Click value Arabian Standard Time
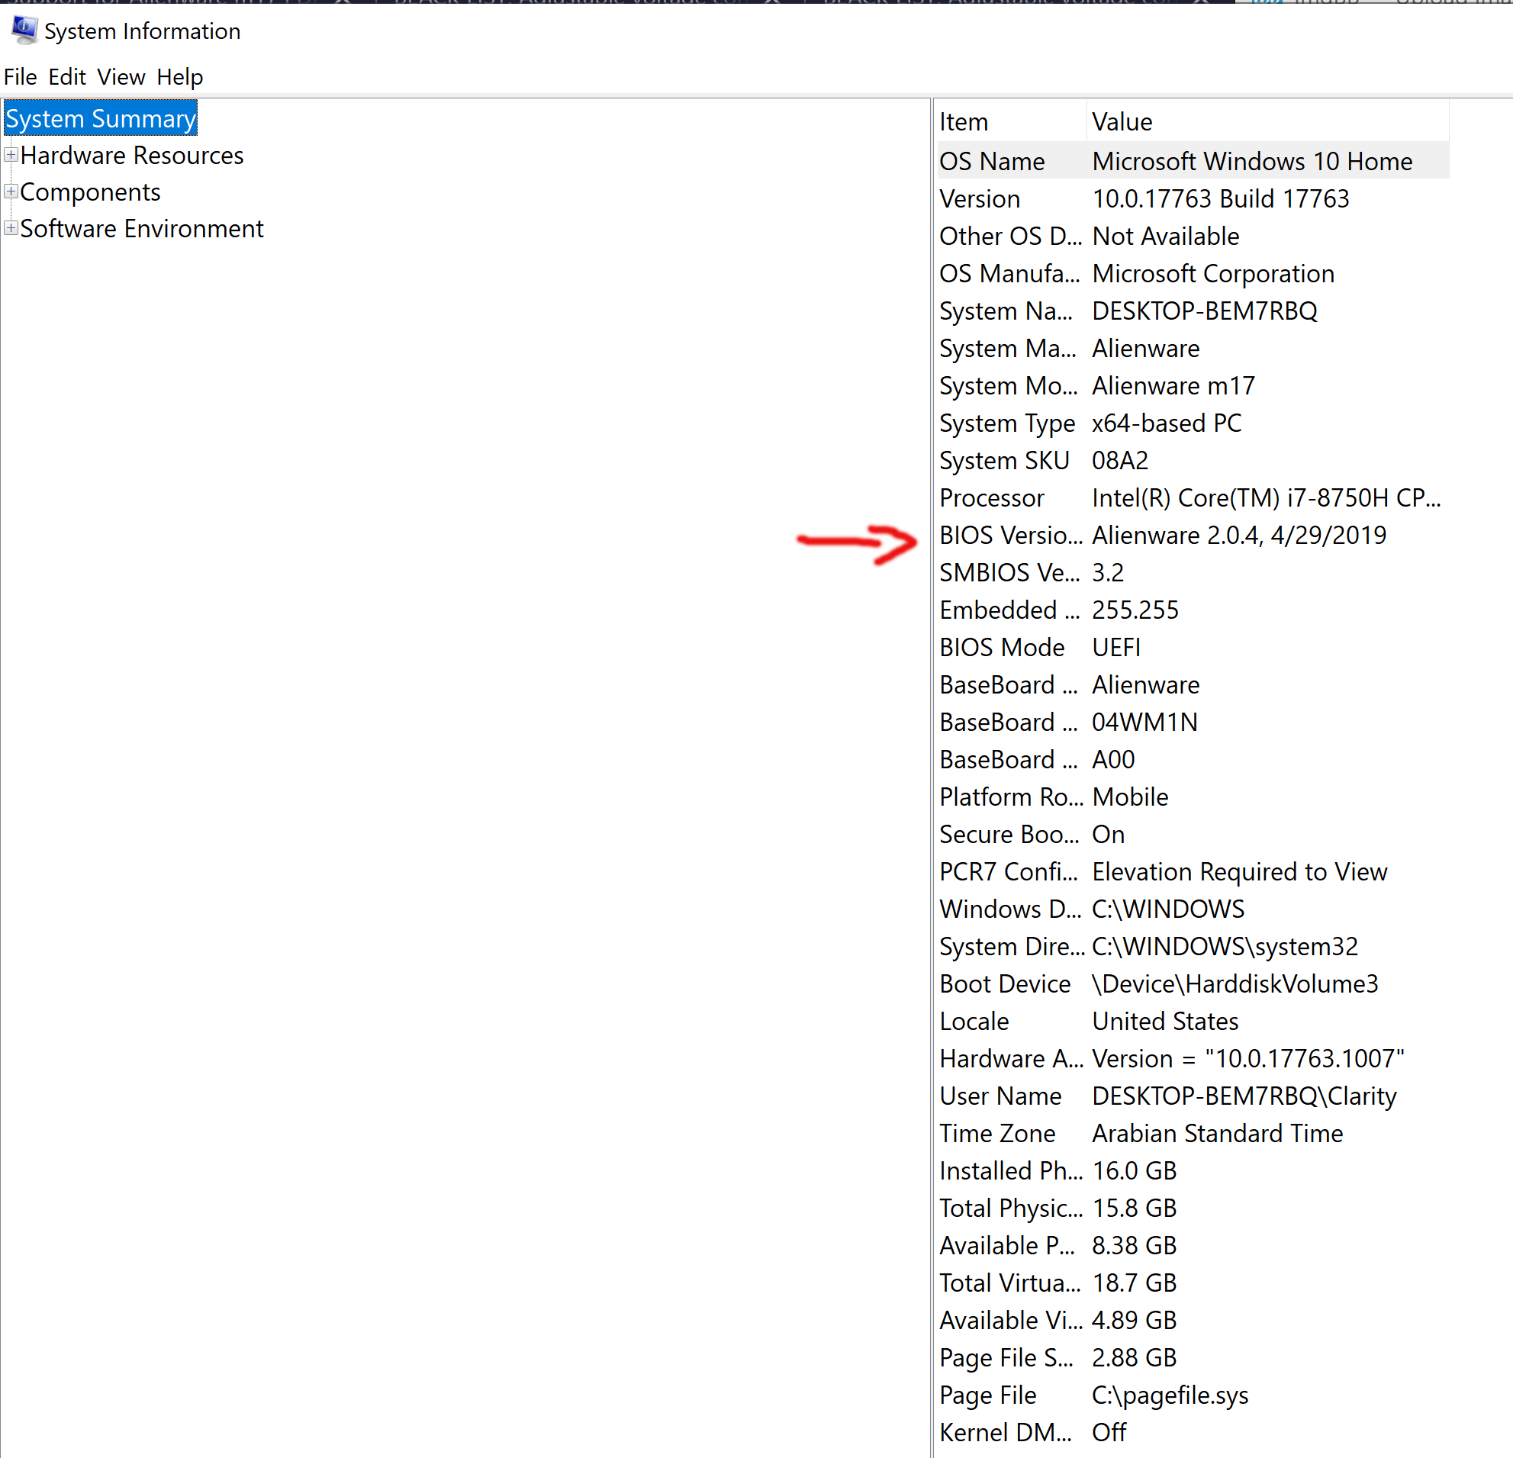 (x=1218, y=1134)
